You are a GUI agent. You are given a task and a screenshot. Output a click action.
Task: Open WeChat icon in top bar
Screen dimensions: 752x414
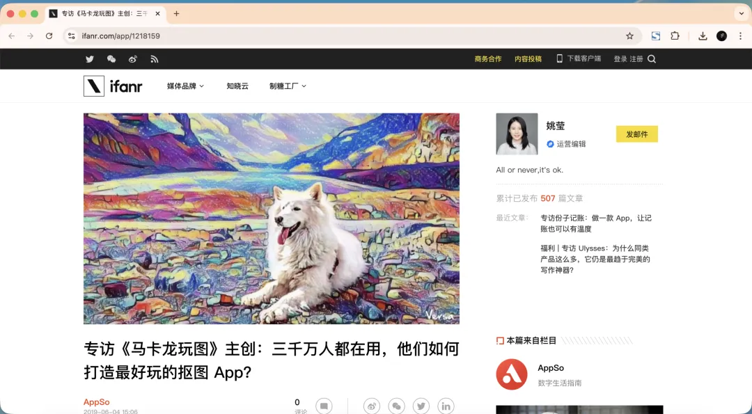click(111, 59)
